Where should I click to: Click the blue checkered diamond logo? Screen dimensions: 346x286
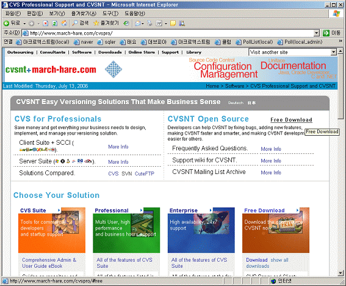[x=114, y=69]
